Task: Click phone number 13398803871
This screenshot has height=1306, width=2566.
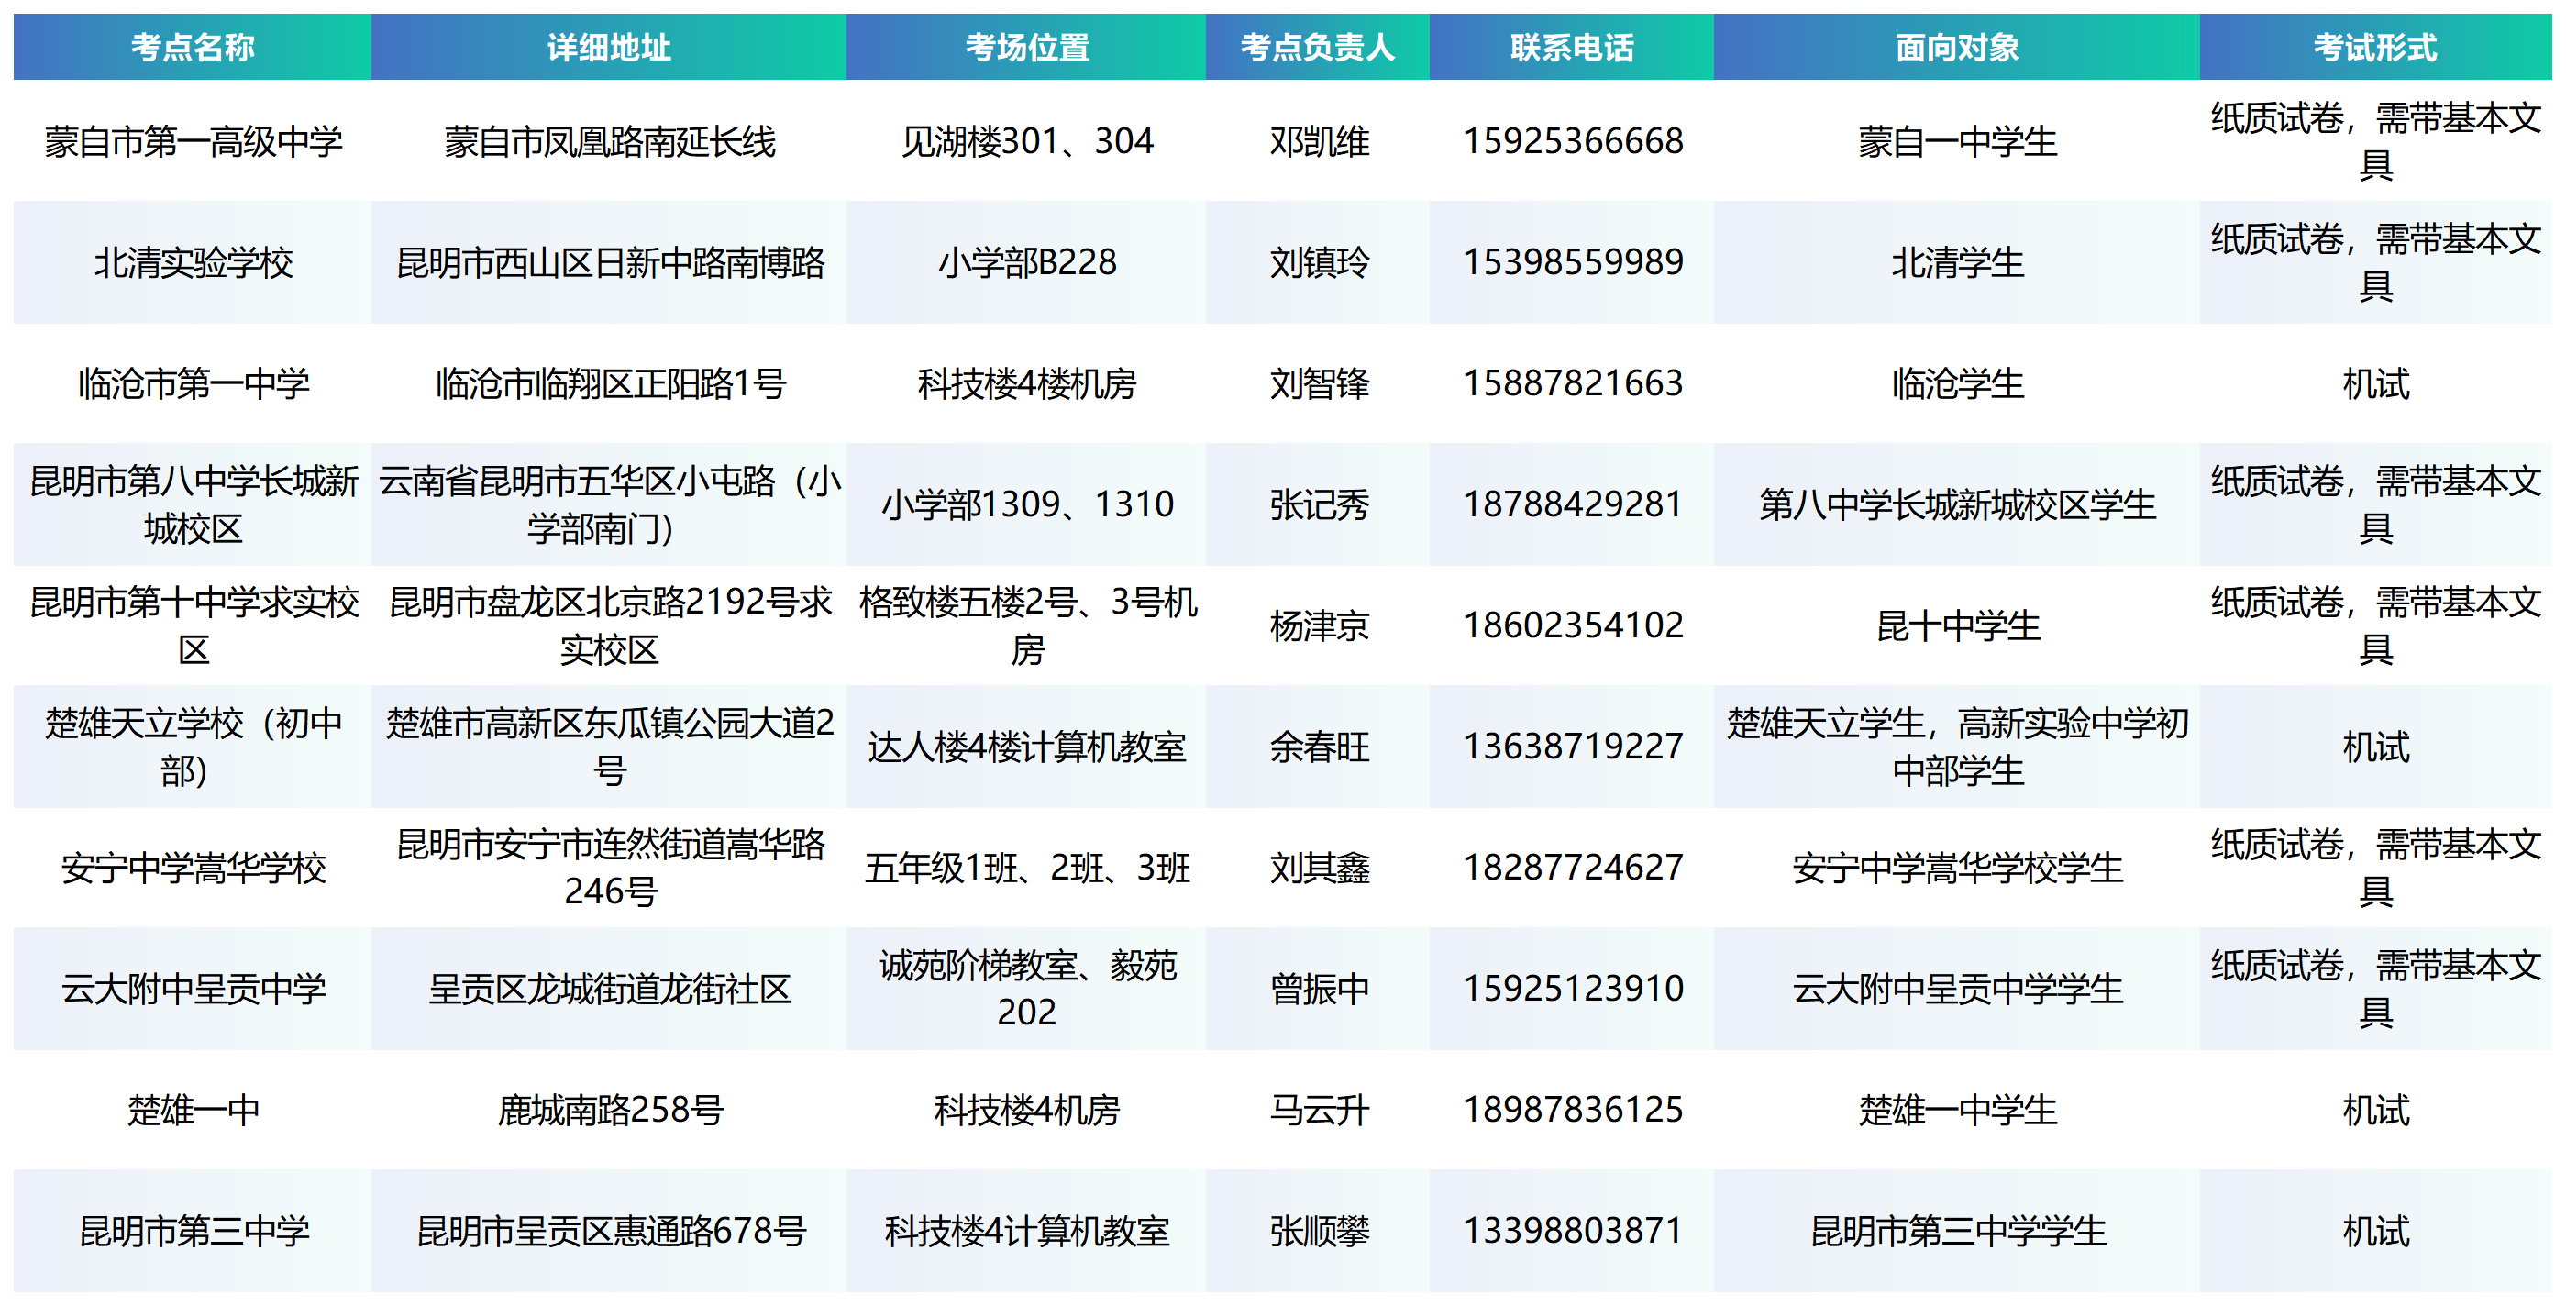Action: tap(1573, 1230)
